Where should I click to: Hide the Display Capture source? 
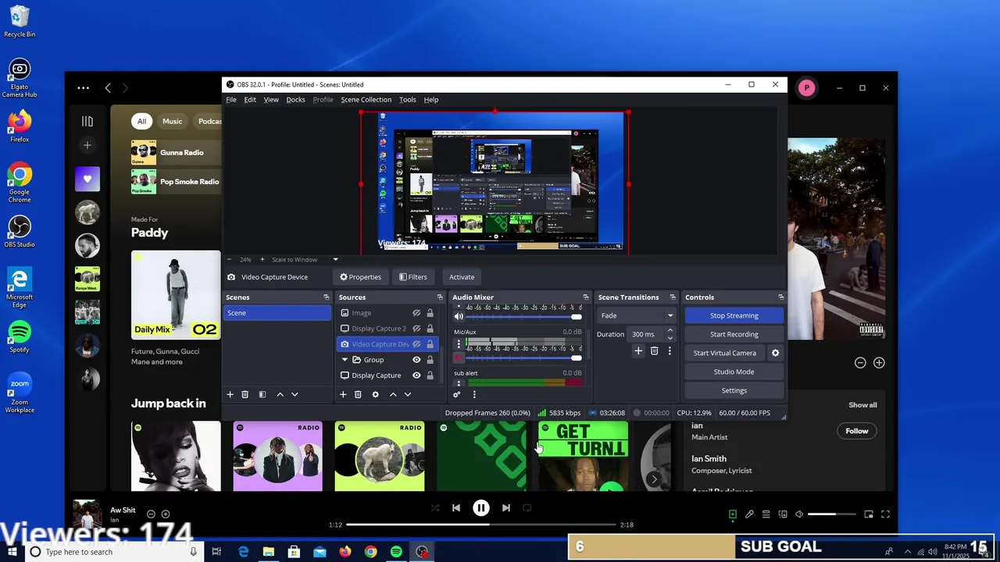[416, 375]
